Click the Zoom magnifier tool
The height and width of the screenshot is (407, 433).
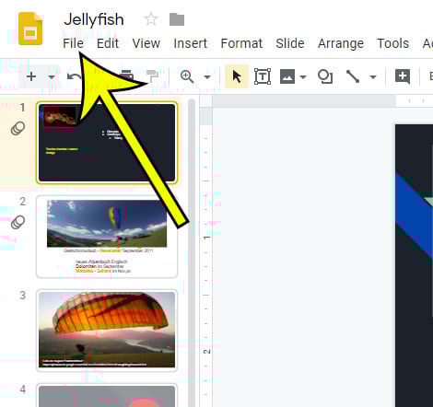(187, 76)
